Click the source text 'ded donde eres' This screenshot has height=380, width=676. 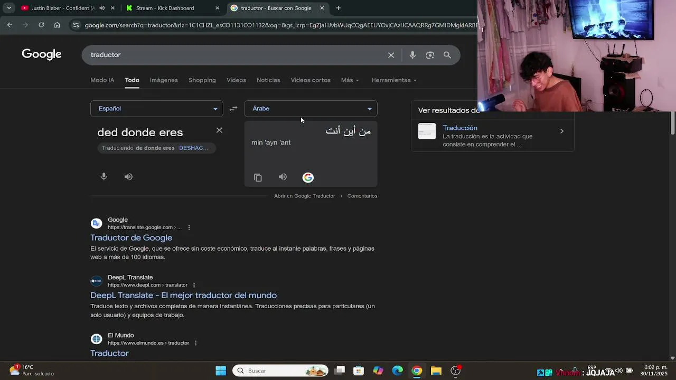click(x=140, y=132)
